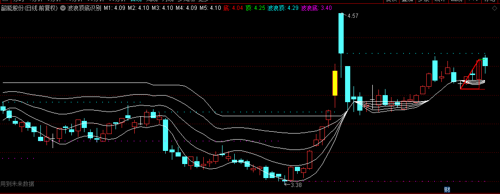Viewport: 500px width, 194px height.
Task: Select the 韶能股份(日线.前复权) chart title
Action: [30, 8]
